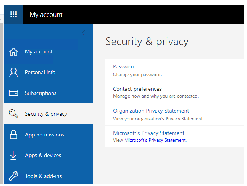
Task: Click the download arrow Apps & devices icon
Action: coord(13,155)
